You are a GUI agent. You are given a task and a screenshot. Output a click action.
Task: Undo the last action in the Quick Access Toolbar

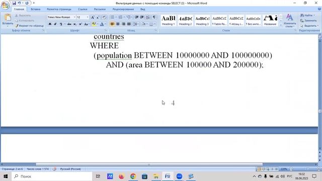click(19, 3)
